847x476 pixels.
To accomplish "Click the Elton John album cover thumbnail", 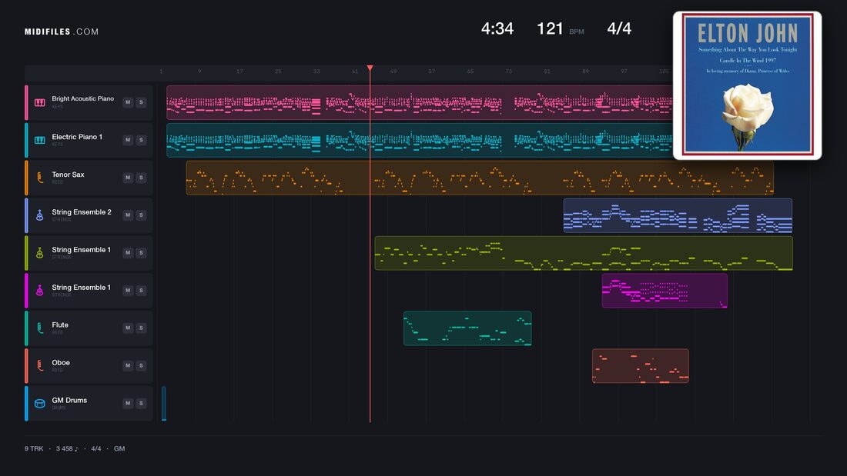I will click(747, 85).
